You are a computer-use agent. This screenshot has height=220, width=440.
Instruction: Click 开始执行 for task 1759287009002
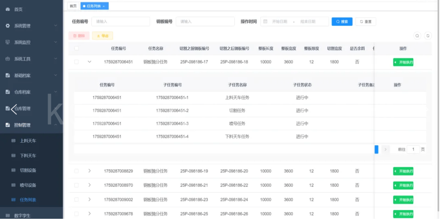[x=403, y=200]
